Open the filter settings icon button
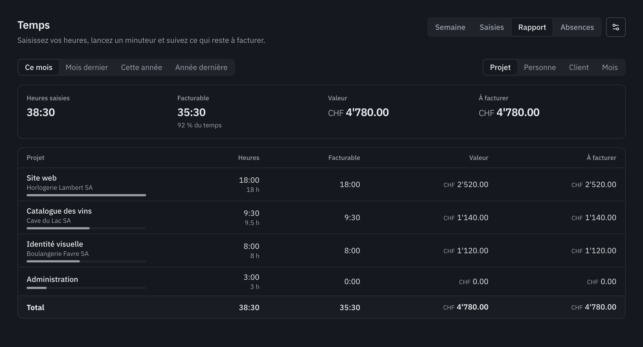 (616, 27)
